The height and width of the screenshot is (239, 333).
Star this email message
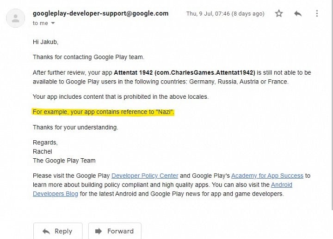(279, 14)
